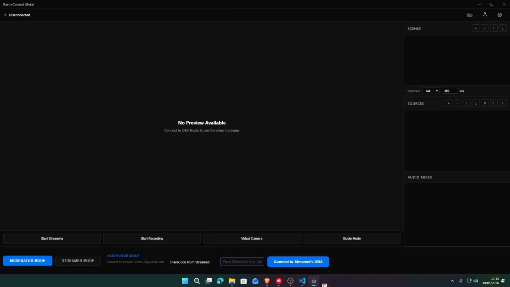510x287 pixels.
Task: Open Brave browser from the taskbar
Action: [267, 281]
